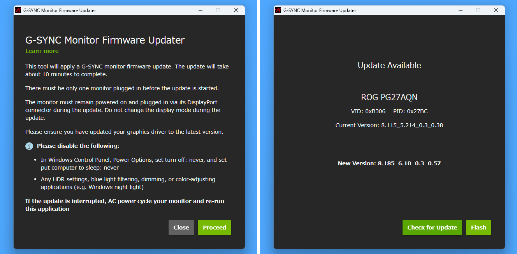Click the Flash button
The width and height of the screenshot is (517, 254).
pos(478,228)
